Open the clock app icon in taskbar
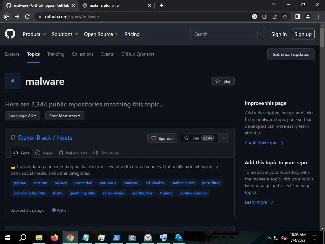This screenshot has width=325, height=244. [x=148, y=238]
